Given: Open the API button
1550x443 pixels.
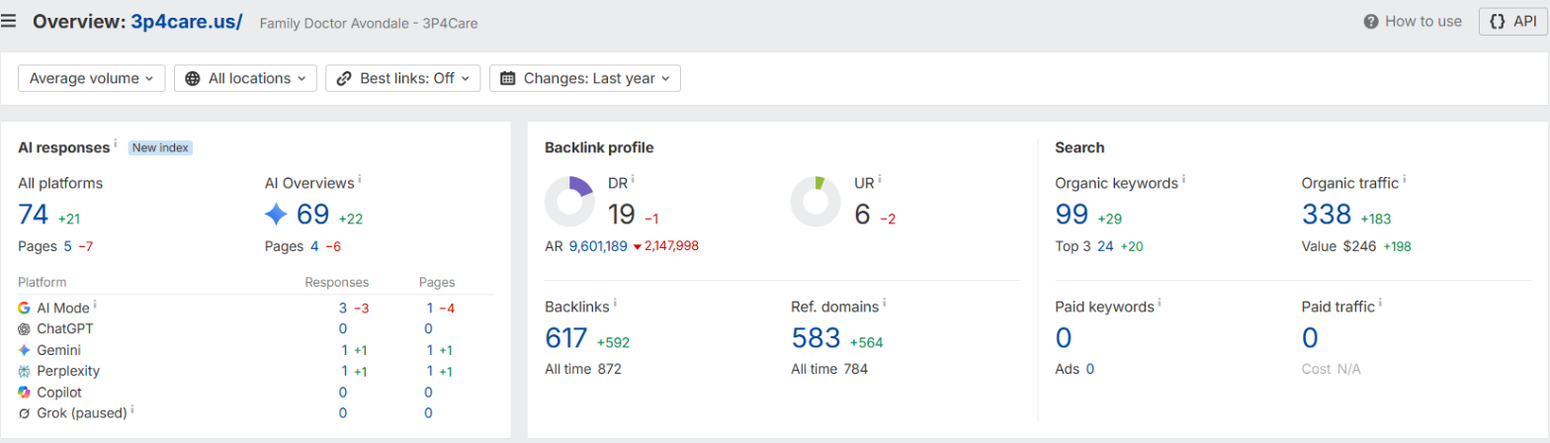Looking at the screenshot, I should click(x=1511, y=21).
